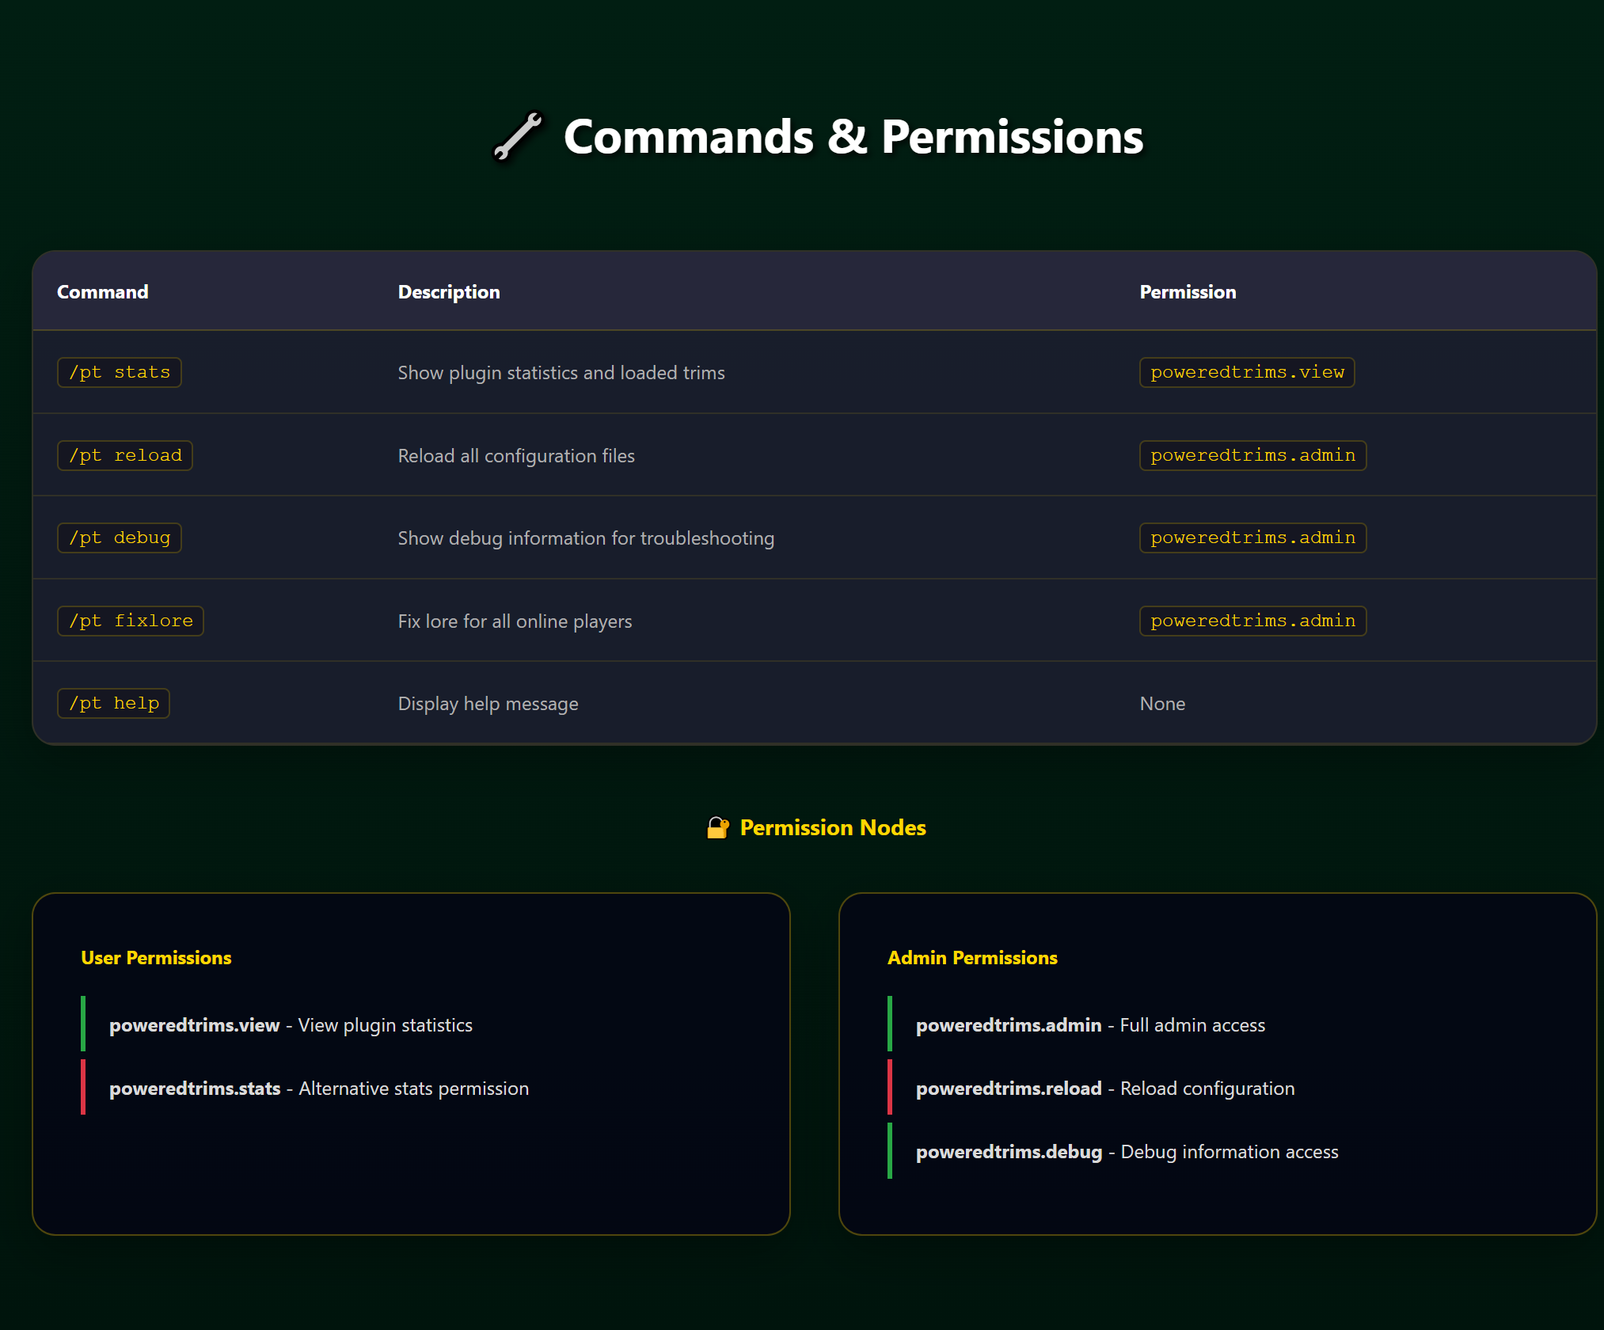Click the /pt debug command badge

click(120, 538)
